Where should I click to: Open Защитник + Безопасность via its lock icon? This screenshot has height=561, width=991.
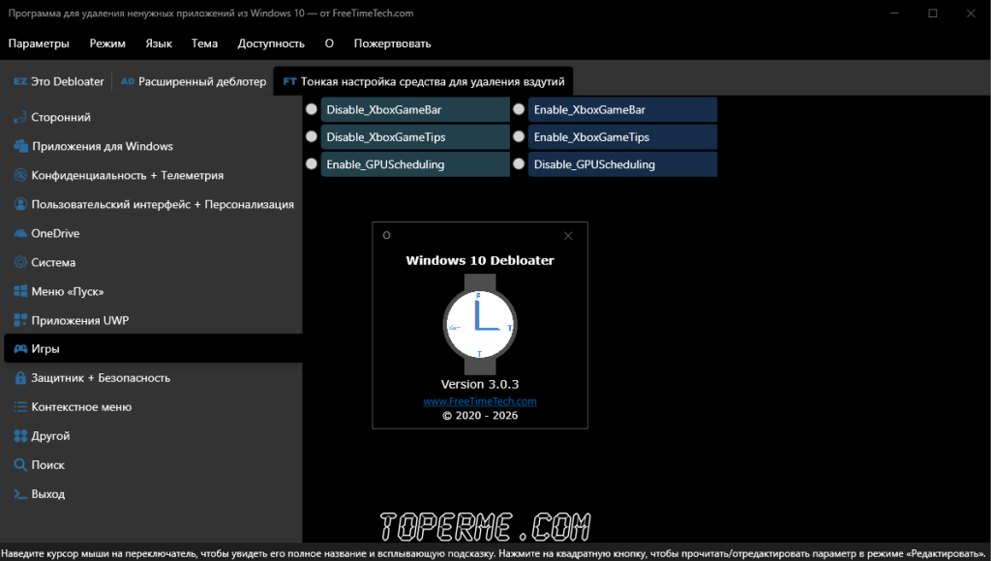tap(20, 378)
